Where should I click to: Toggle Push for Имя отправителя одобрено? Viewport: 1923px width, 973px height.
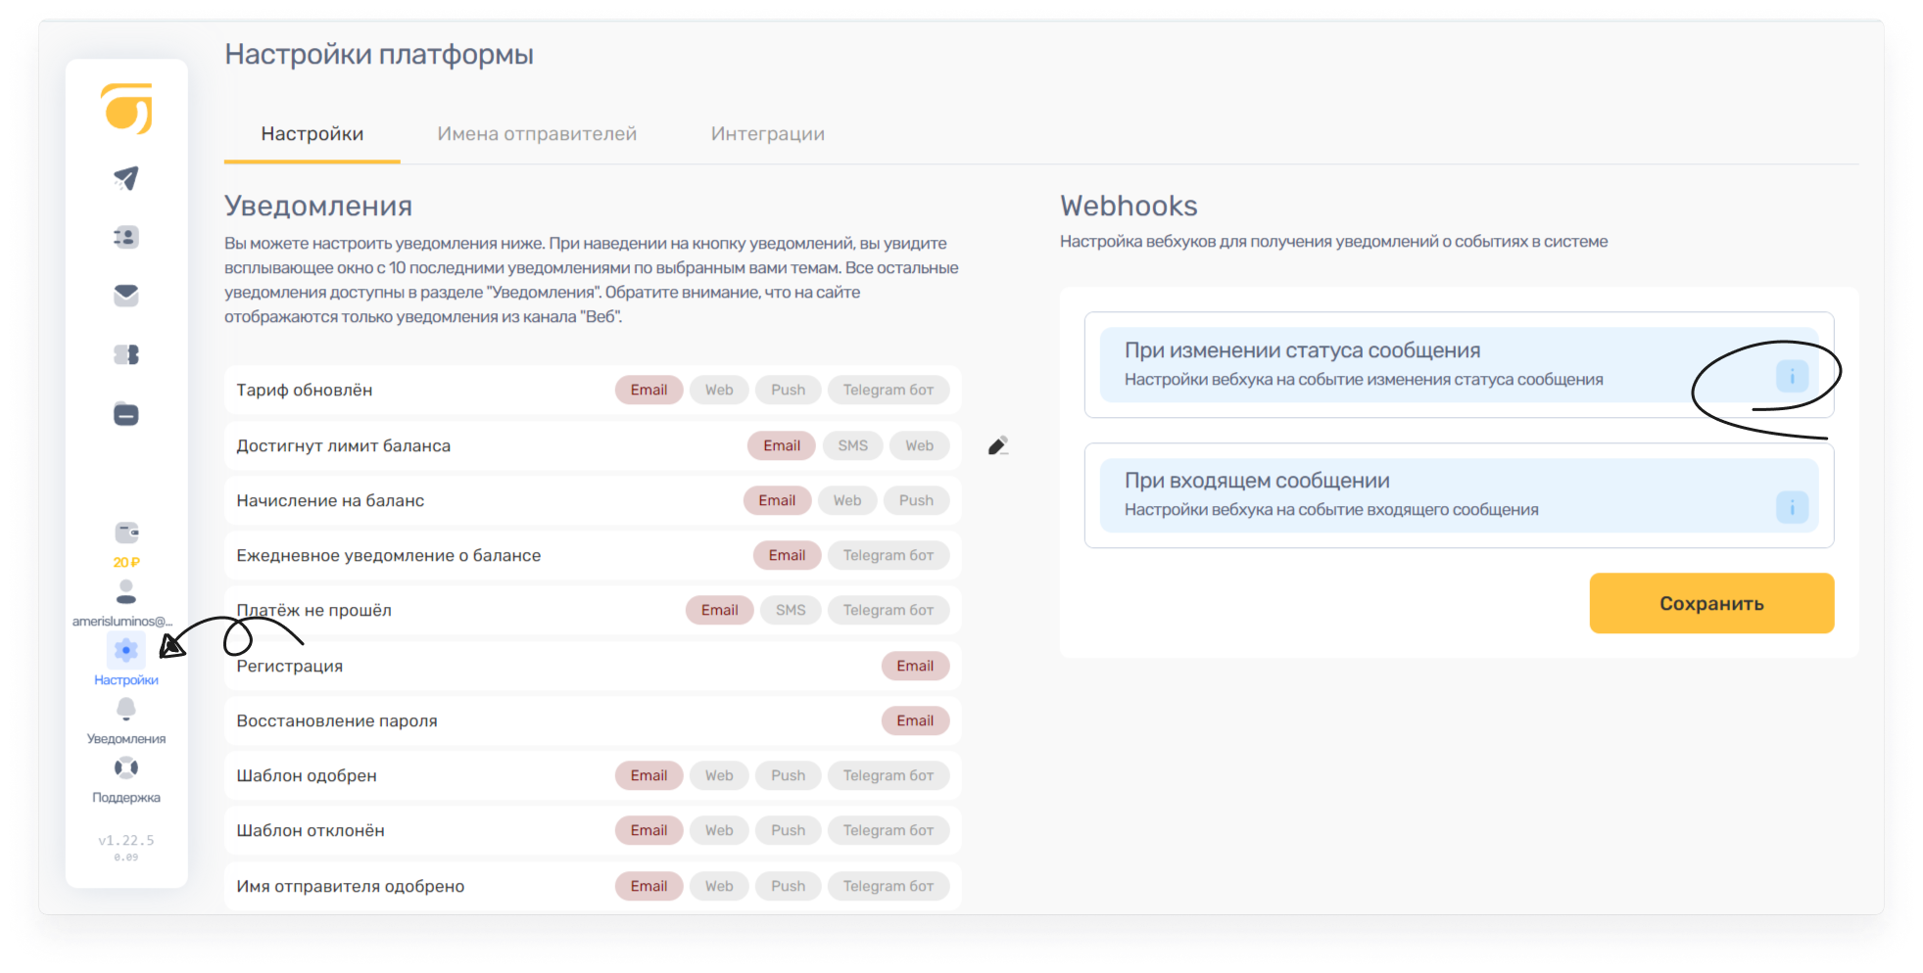(x=788, y=886)
